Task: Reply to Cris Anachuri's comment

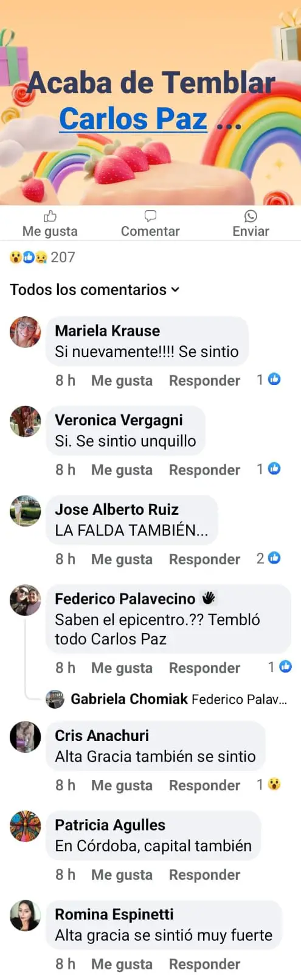Action: (x=204, y=785)
